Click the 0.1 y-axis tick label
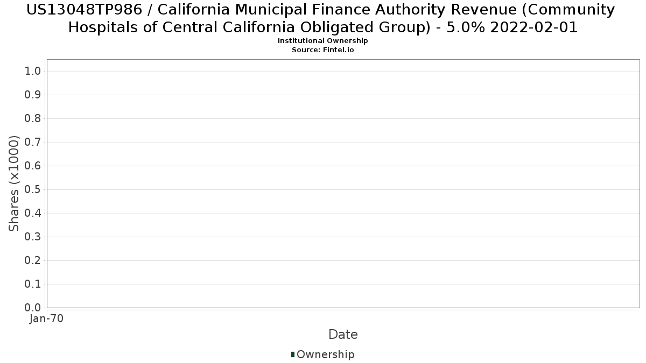 [x=33, y=284]
